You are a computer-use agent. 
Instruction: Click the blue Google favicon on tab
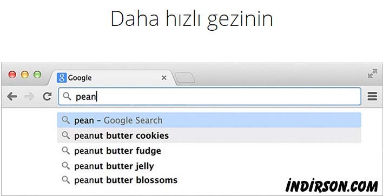(x=62, y=78)
